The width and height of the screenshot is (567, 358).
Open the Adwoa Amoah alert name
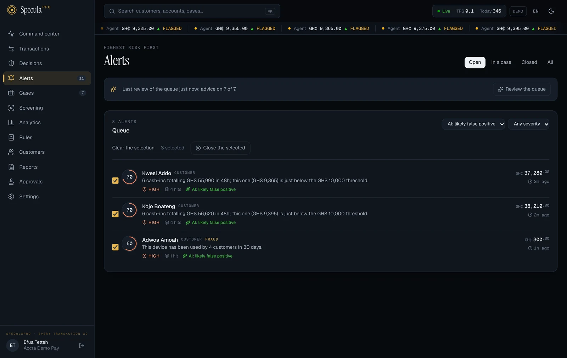[x=160, y=240]
